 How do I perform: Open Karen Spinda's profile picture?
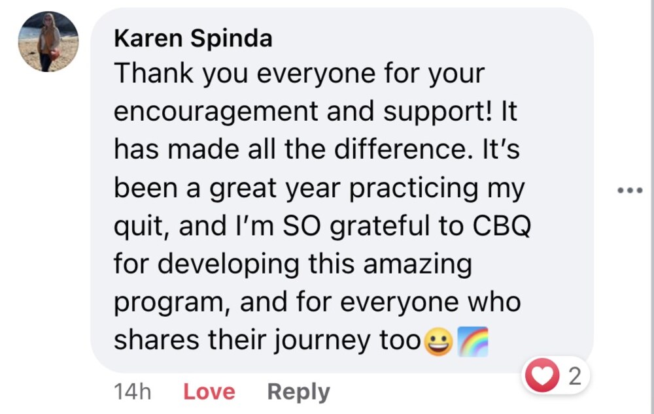tap(48, 42)
